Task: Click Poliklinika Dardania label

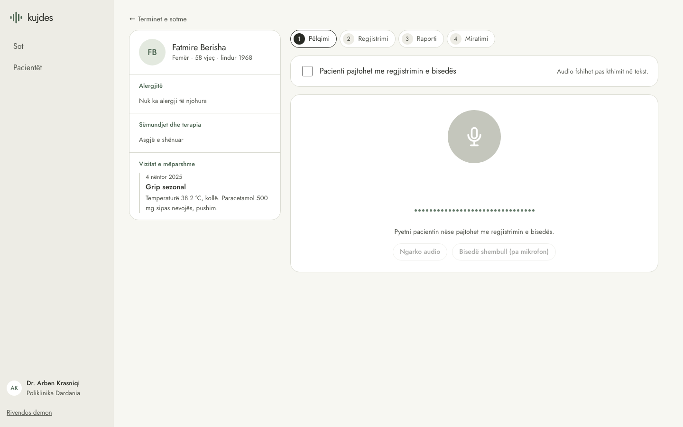Action: tap(53, 393)
